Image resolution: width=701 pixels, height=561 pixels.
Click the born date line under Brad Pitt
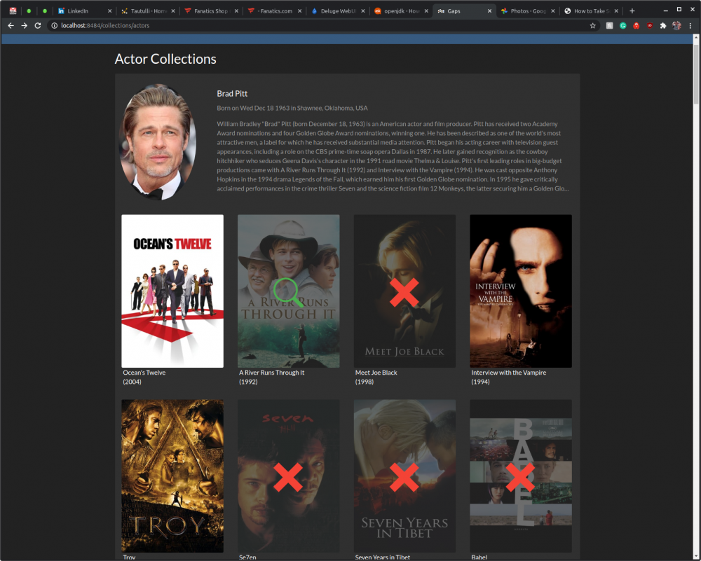point(292,108)
